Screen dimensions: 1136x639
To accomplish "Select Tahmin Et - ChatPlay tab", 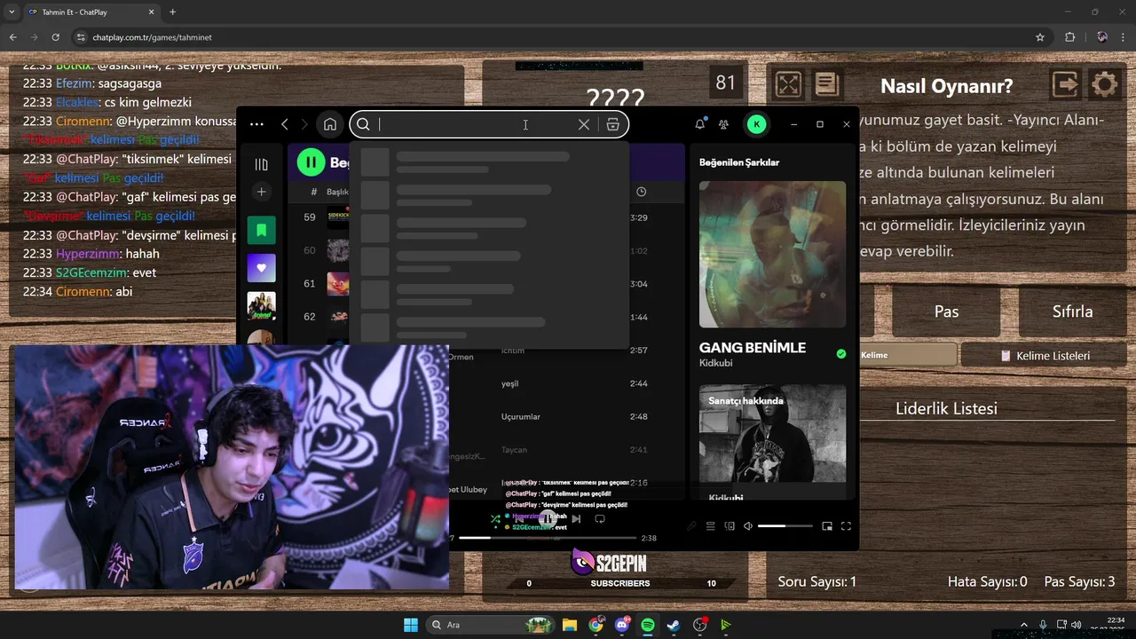I will (91, 12).
